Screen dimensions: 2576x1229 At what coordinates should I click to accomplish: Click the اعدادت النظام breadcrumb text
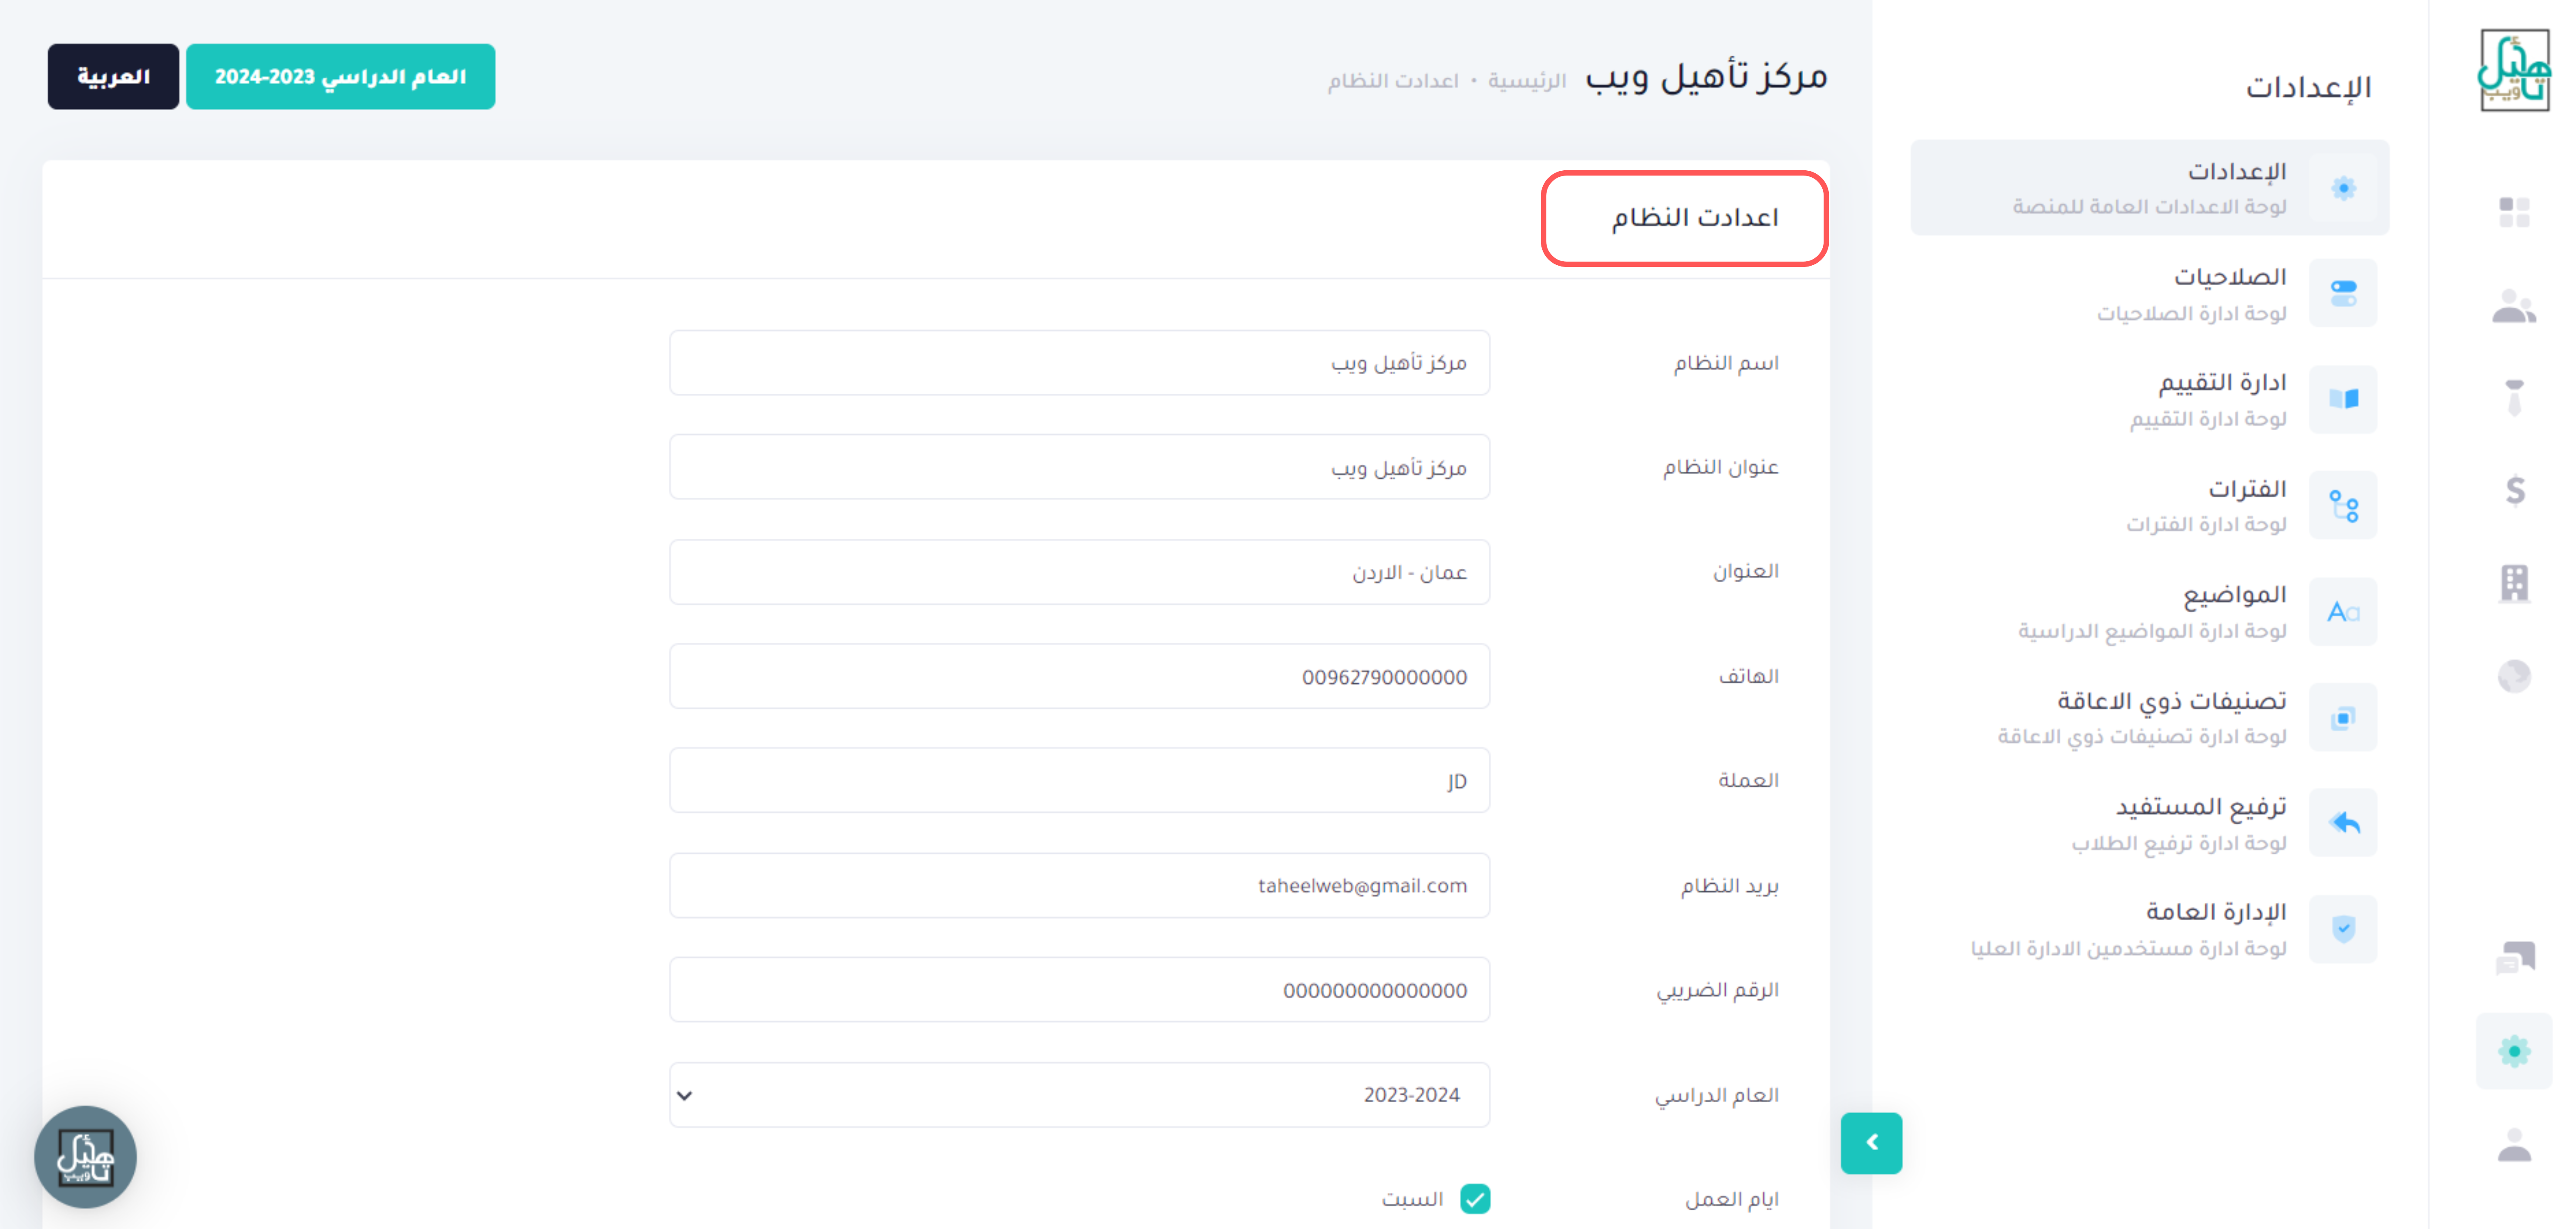[x=1392, y=80]
